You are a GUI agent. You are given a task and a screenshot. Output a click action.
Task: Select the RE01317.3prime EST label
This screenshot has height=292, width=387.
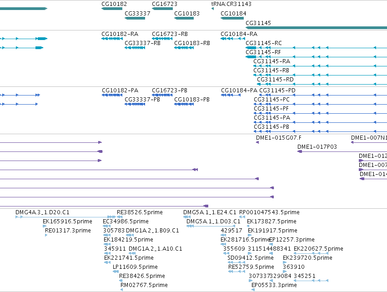click(x=68, y=231)
